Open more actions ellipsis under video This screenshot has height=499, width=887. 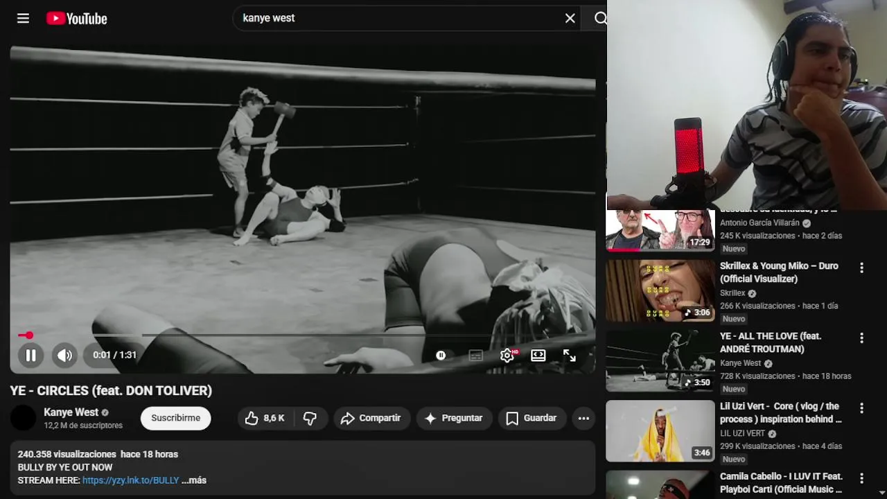tap(583, 418)
